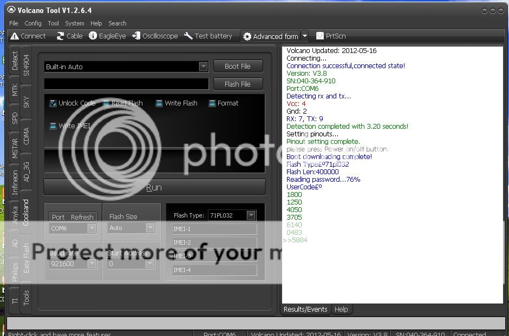Click the 'SN:040-364-910' log line
Screen dimensions: 509x336
pyautogui.click(x=311, y=81)
